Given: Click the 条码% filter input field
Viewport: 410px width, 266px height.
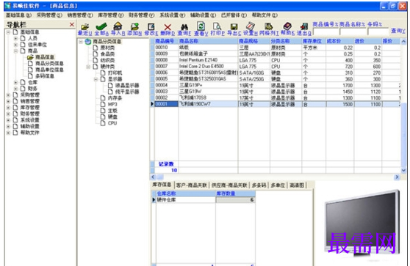Looking at the screenshot, I should [x=378, y=32].
